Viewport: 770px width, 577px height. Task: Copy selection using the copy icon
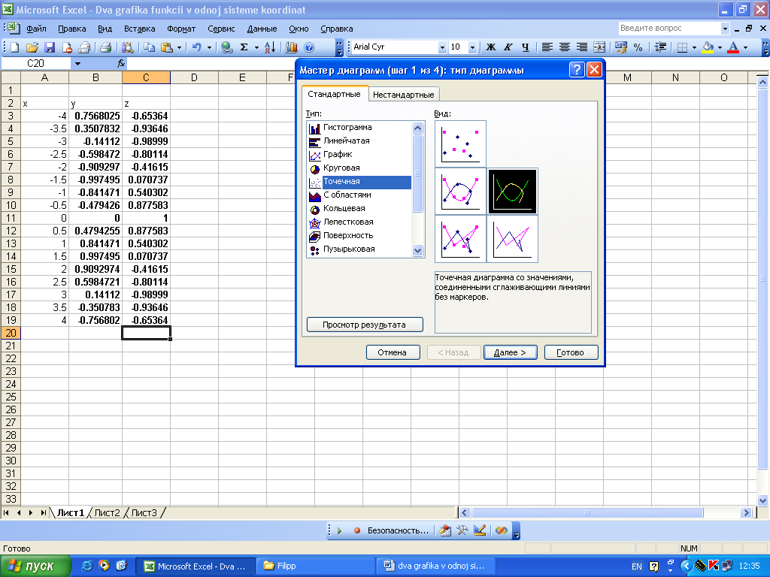(x=149, y=47)
